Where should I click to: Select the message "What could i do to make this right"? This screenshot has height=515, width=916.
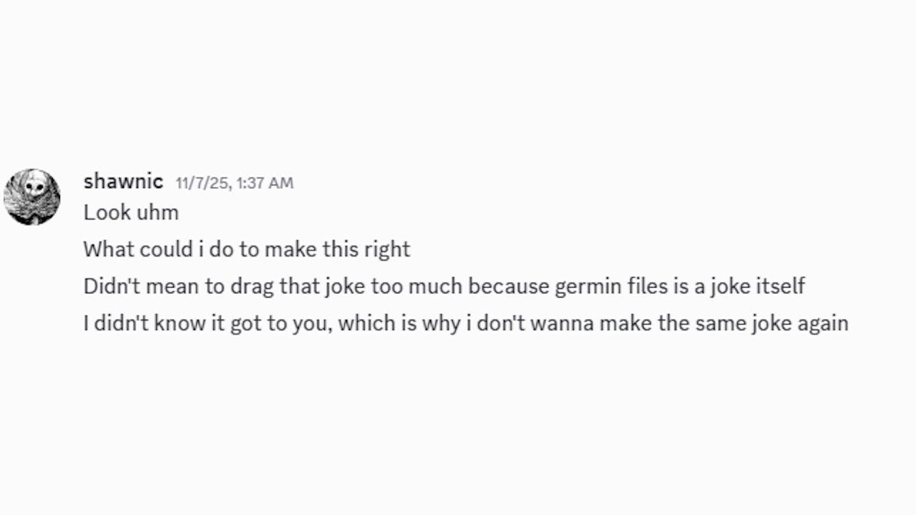[247, 250]
